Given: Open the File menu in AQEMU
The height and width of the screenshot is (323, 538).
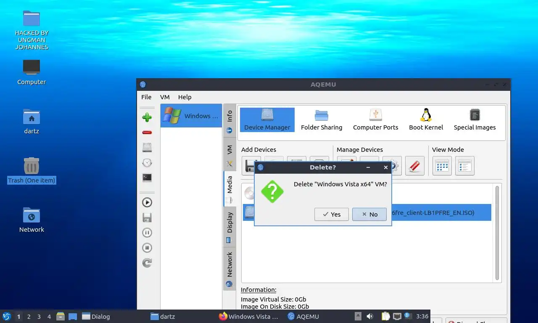Looking at the screenshot, I should click(146, 97).
